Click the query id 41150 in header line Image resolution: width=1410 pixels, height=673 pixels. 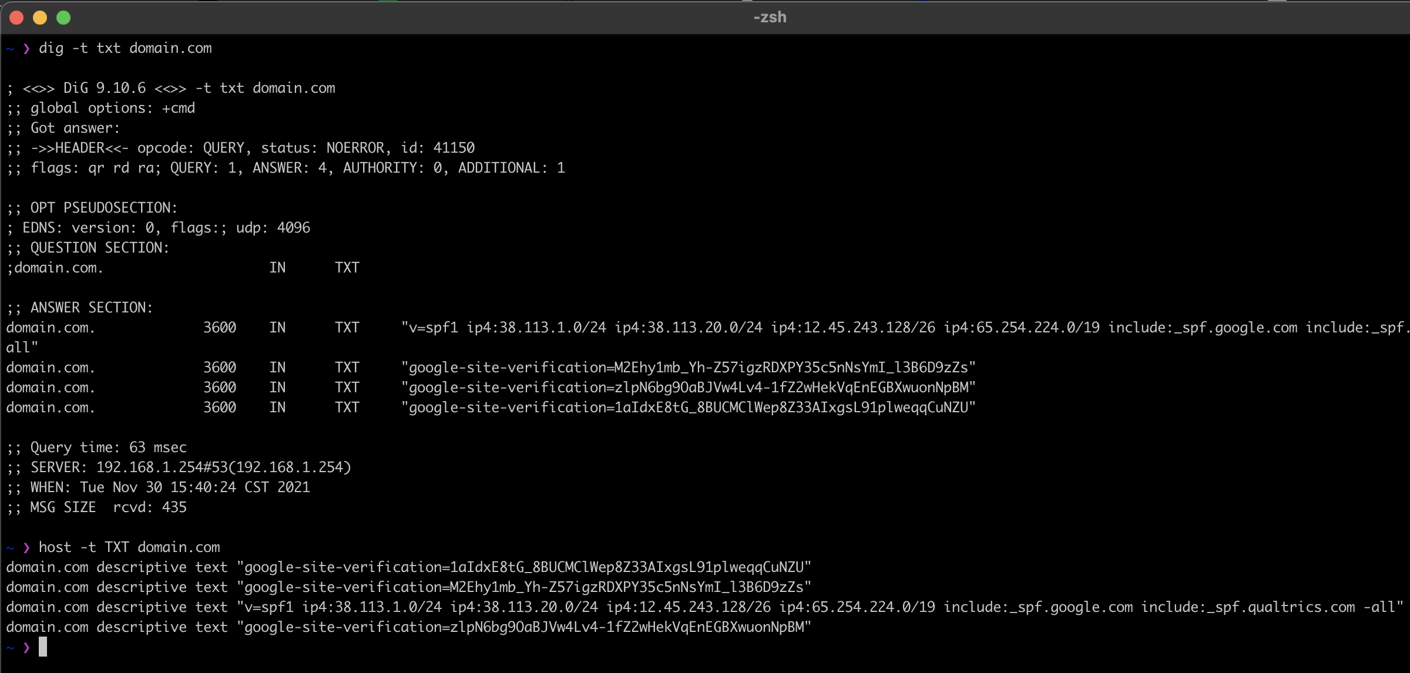coord(454,148)
